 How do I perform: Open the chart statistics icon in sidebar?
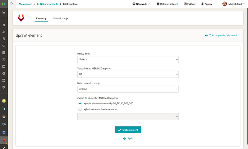[x=4, y=67]
